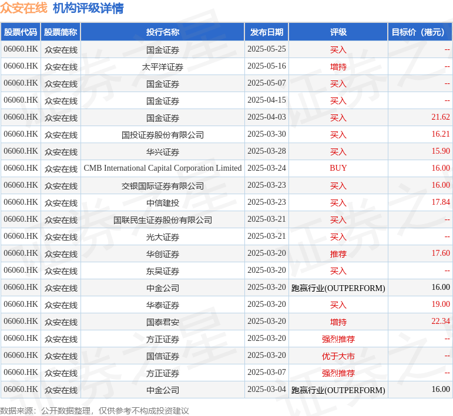Click the date 2025-03-28
The image size is (453, 416).
267,151
